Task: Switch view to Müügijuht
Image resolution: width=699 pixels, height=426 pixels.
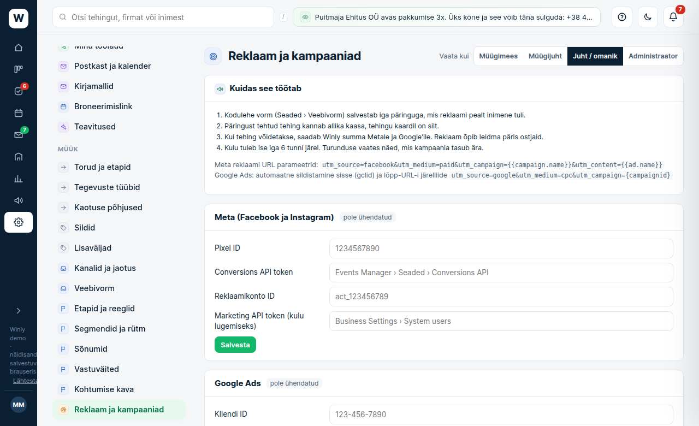Action: [x=545, y=56]
